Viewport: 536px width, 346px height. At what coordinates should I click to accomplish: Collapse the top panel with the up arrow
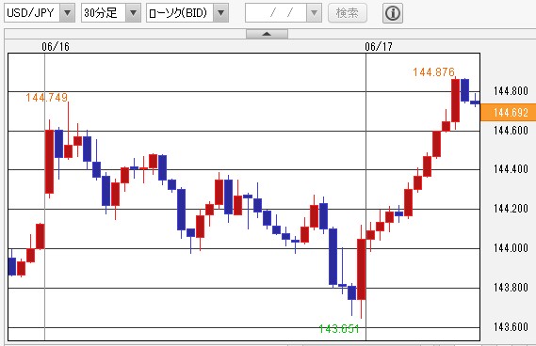tap(267, 34)
